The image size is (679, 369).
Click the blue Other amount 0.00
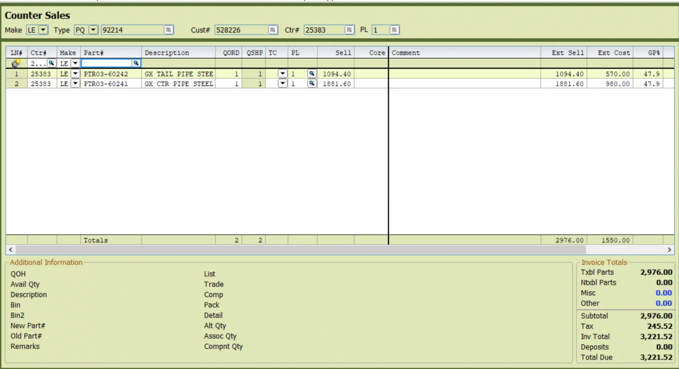pos(664,303)
